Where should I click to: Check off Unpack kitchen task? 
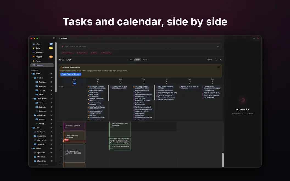pos(203,90)
